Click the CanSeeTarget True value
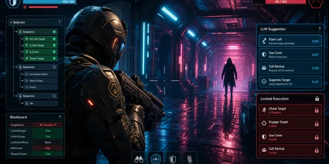This screenshot has width=329, height=164. (48, 131)
